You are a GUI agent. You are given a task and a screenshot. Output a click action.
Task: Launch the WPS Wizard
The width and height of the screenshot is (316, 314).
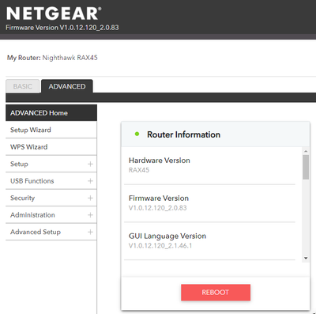coord(51,147)
